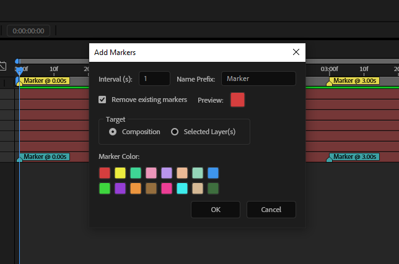Pick the yellow marker color swatch
399x264 pixels.
coord(120,173)
